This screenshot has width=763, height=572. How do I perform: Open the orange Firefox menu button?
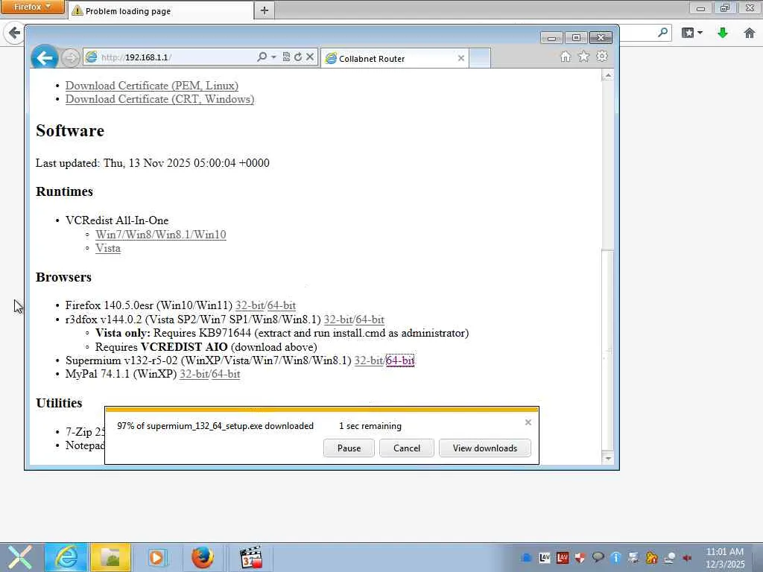(32, 7)
